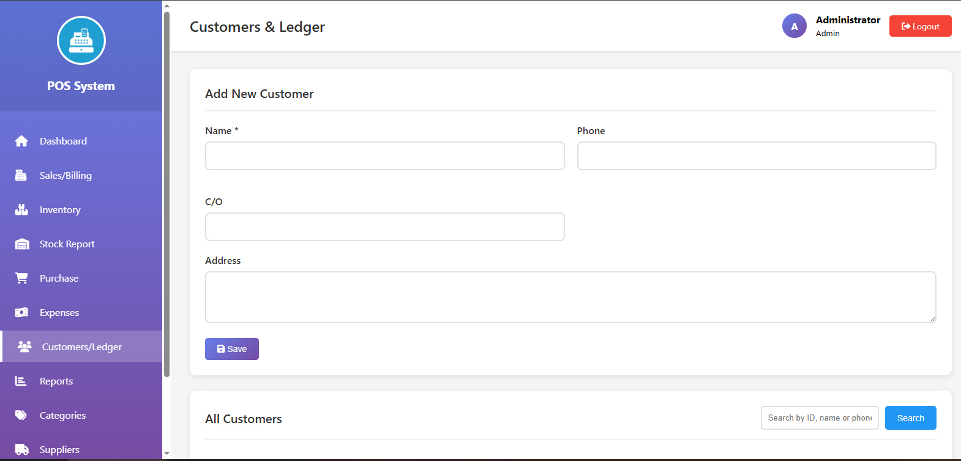The height and width of the screenshot is (461, 961).
Task: Click the Purchase shopping cart icon
Action: 21,279
